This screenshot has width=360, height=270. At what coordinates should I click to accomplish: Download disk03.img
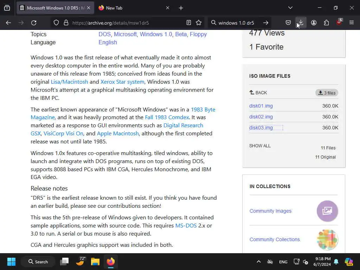point(261,128)
